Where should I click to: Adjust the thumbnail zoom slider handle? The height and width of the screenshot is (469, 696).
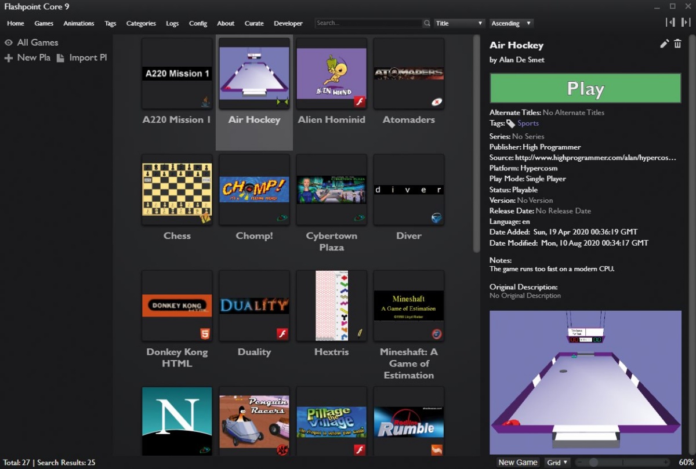tap(593, 462)
